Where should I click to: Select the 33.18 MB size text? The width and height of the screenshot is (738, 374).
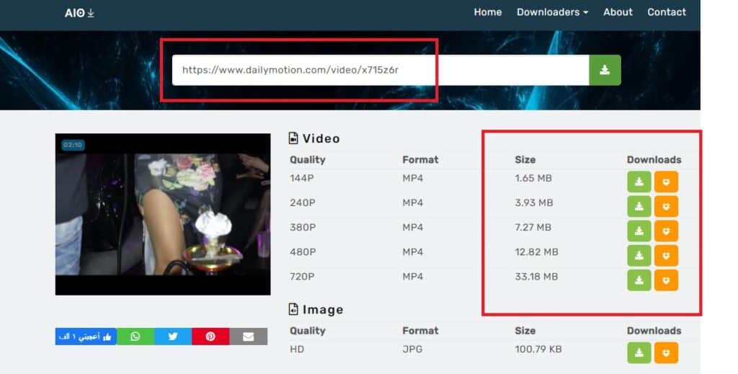pos(536,277)
